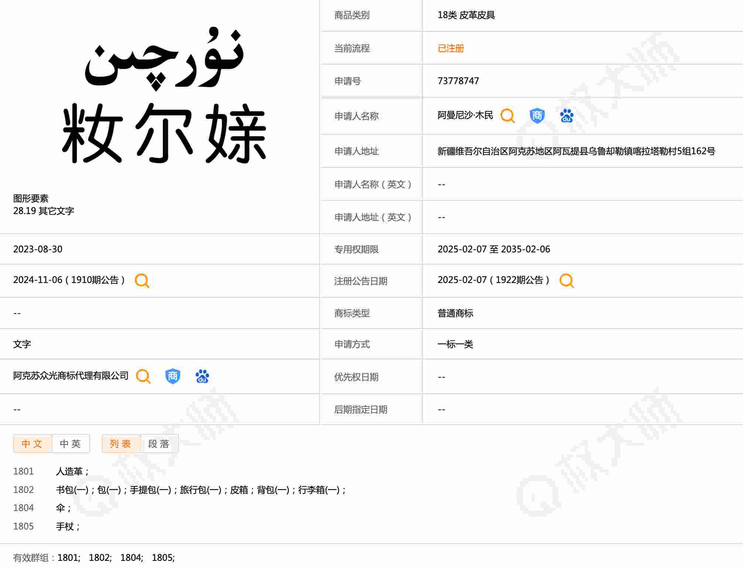Image resolution: width=743 pixels, height=569 pixels.
Task: Click search icon next to 阿克苏众光商标代理有限公司
Action: 143,376
